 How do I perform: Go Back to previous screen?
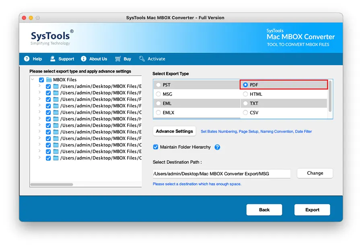264,210
